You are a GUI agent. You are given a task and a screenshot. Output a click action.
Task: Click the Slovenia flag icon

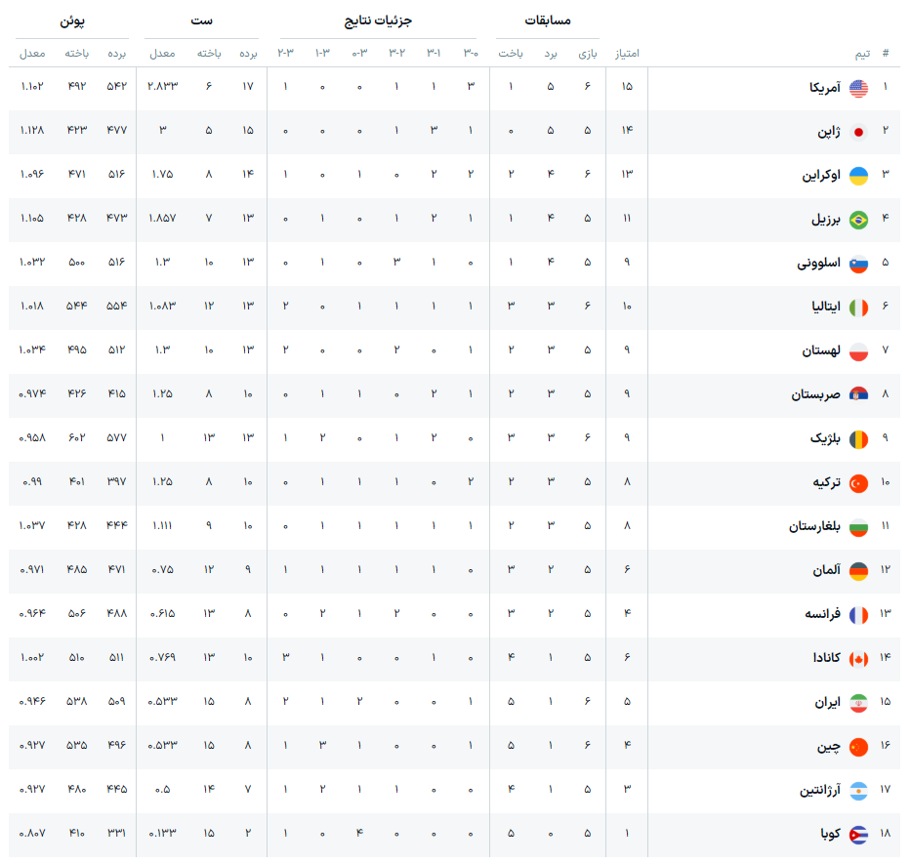pos(858,265)
